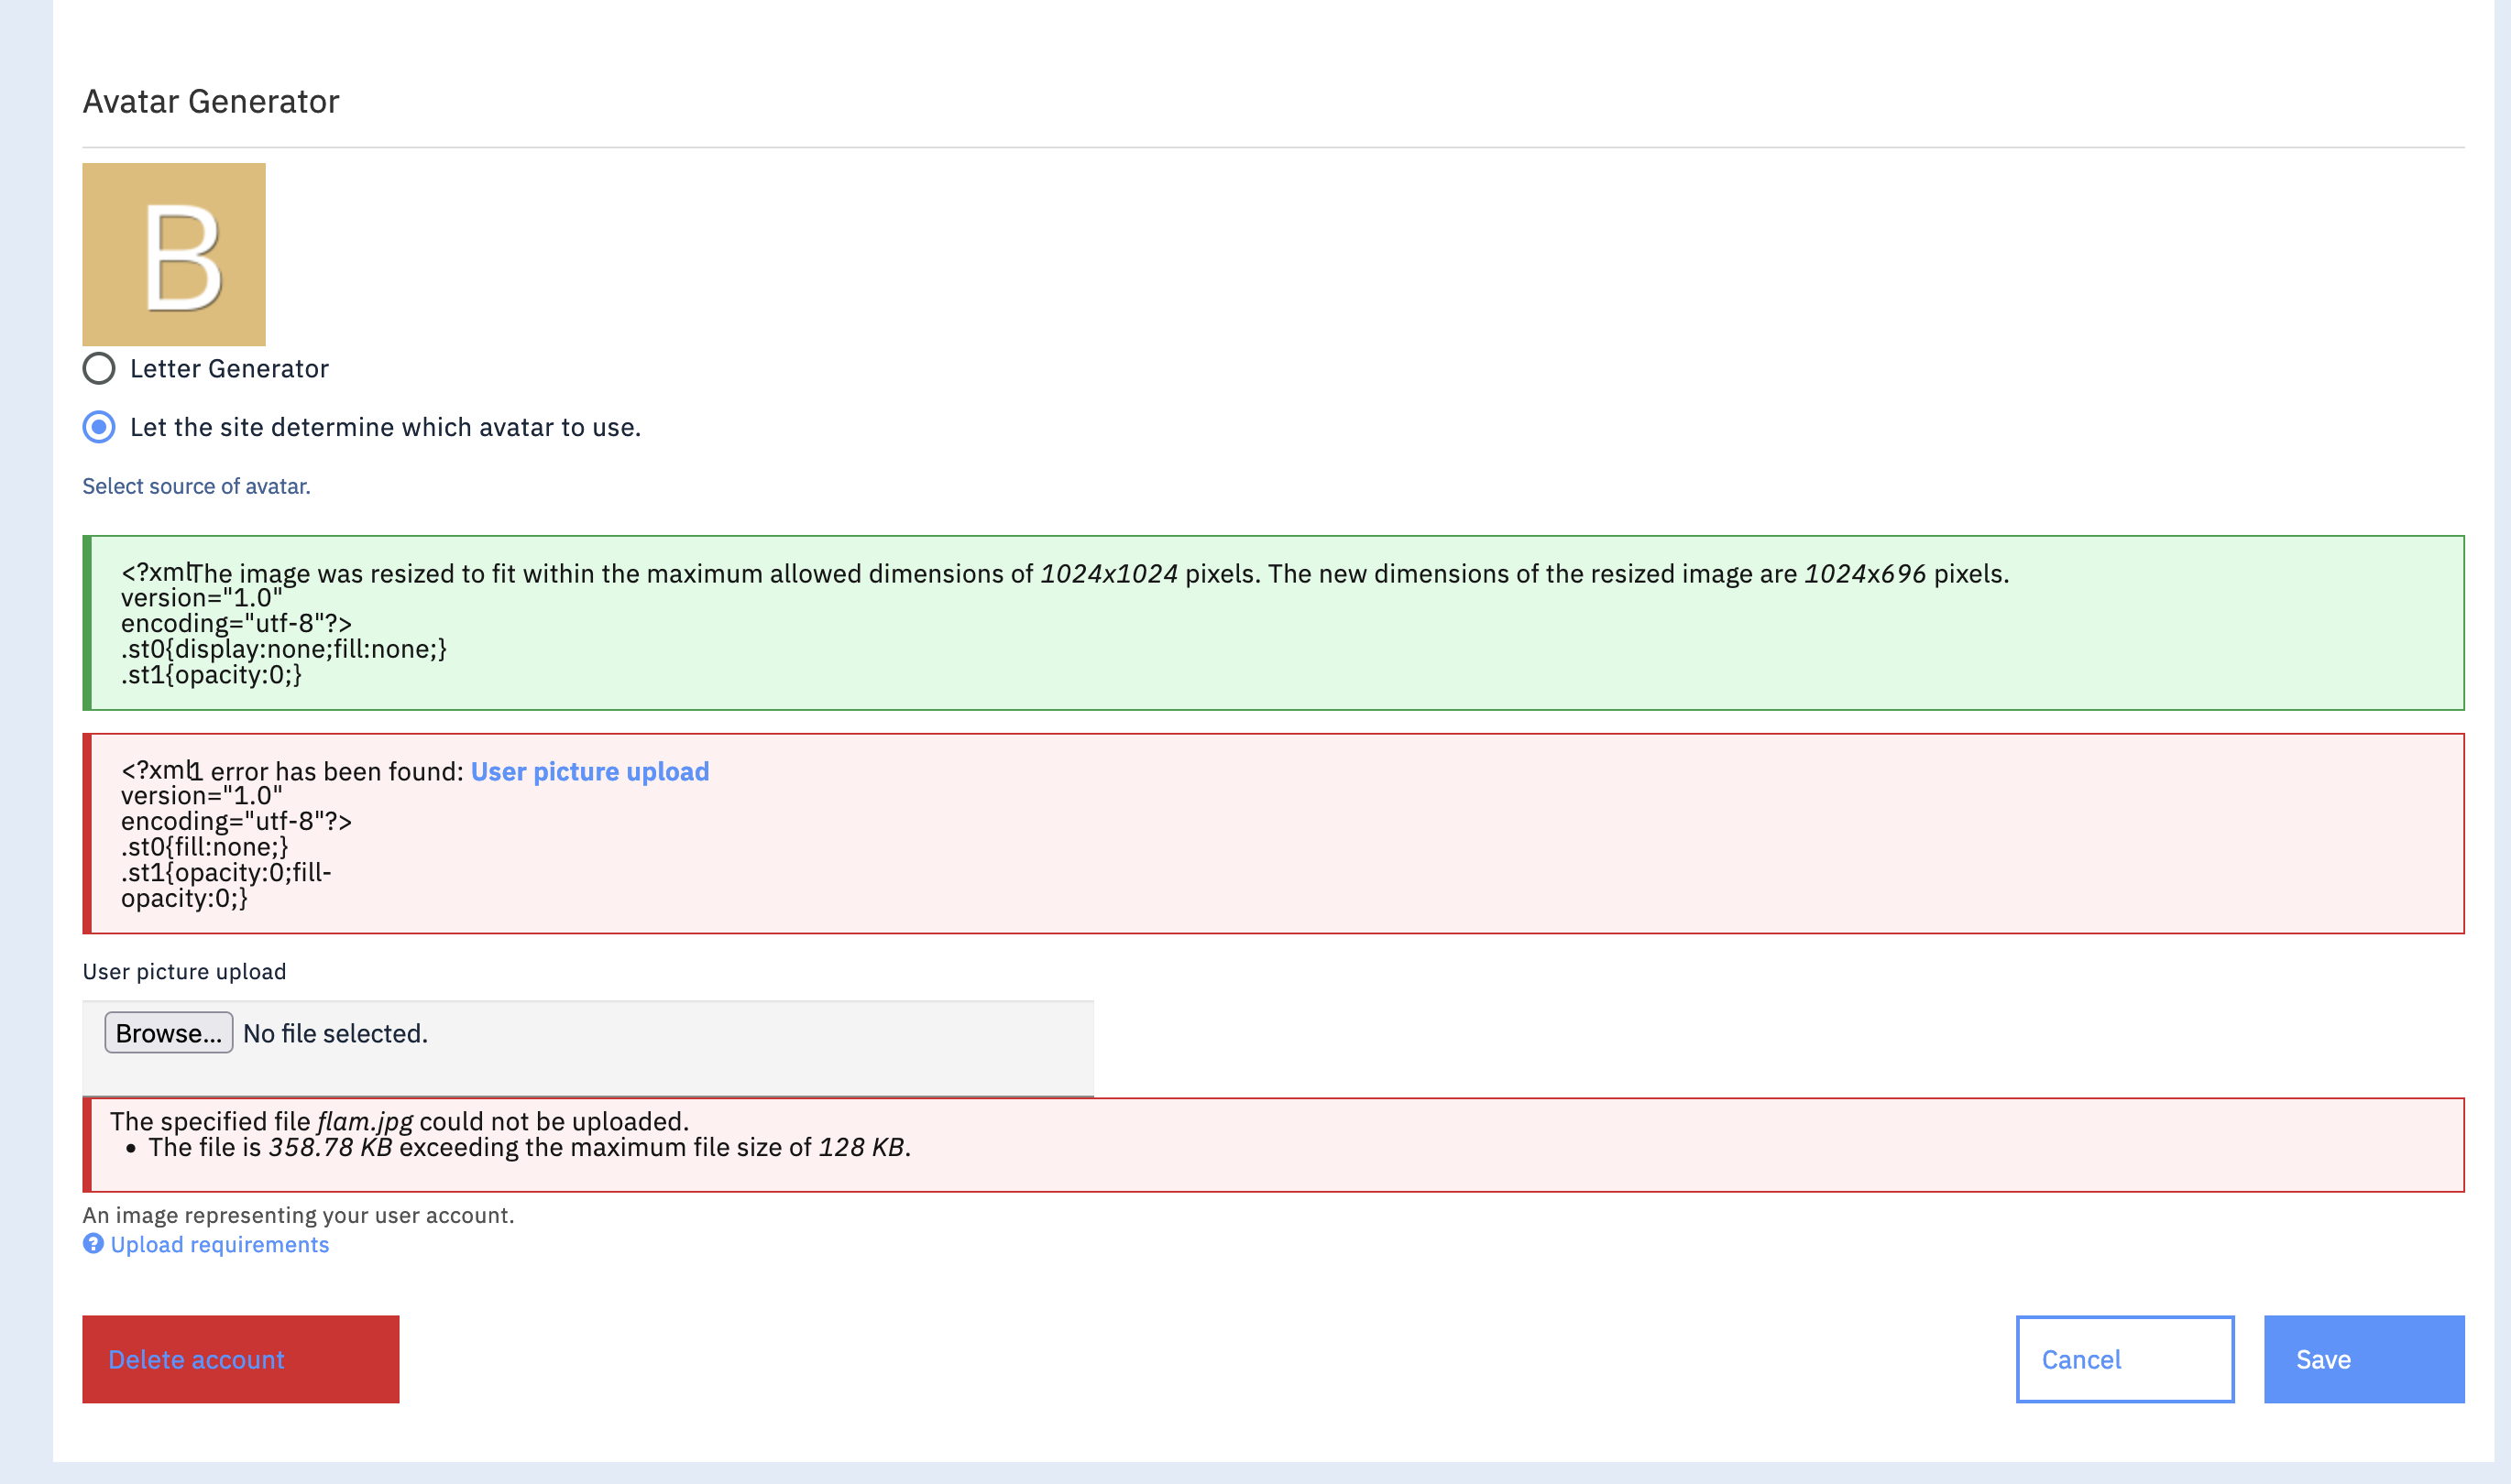The height and width of the screenshot is (1484, 2511).
Task: Click the red Delete account button
Action: [240, 1359]
